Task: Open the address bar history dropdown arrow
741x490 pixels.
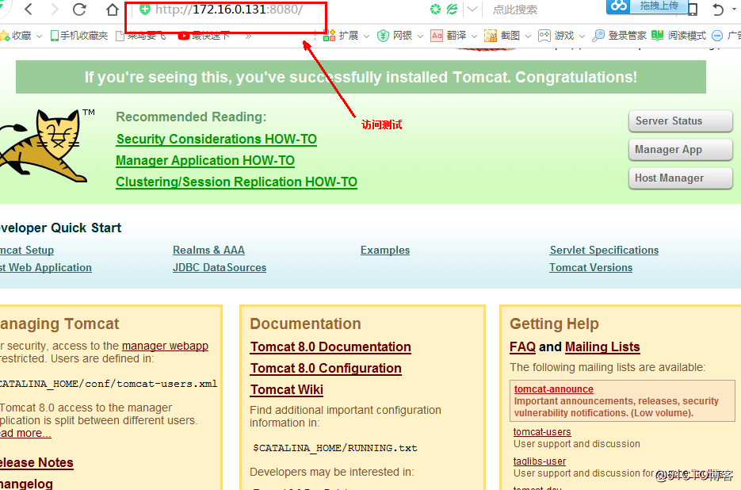Action: (x=472, y=9)
